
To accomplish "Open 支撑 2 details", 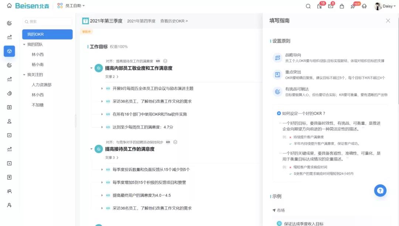I will (112, 77).
